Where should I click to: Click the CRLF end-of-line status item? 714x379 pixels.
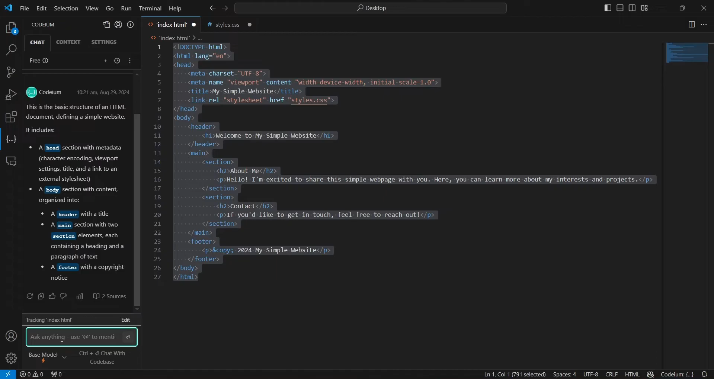click(x=612, y=375)
